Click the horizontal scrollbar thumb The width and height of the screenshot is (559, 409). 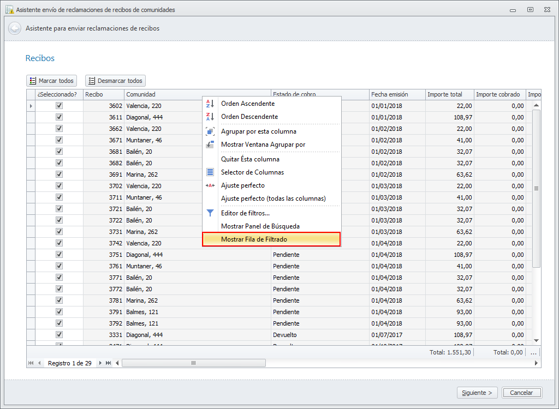pyautogui.click(x=194, y=363)
